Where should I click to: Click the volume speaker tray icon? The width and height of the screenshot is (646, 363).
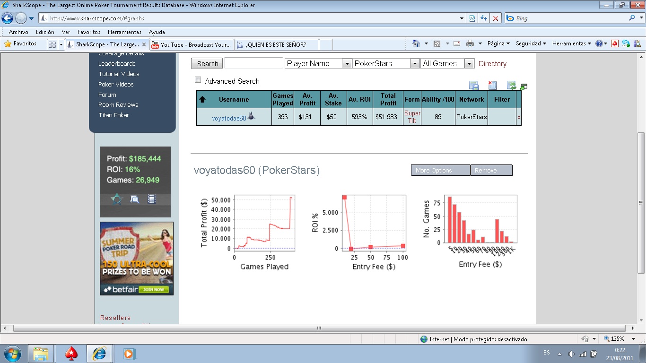[571, 354]
